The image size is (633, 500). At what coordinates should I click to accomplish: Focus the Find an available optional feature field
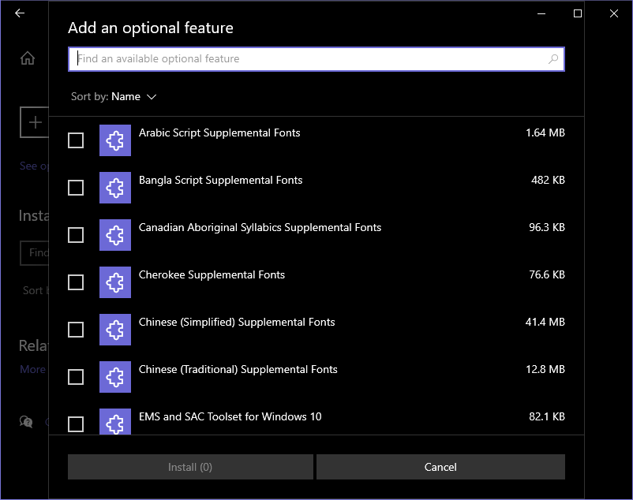308,59
